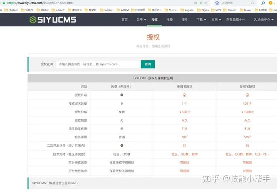This screenshot has width=277, height=190.
Task: Click the SIYUCMS 授权与非授权区别 table title
Action: pyautogui.click(x=153, y=78)
